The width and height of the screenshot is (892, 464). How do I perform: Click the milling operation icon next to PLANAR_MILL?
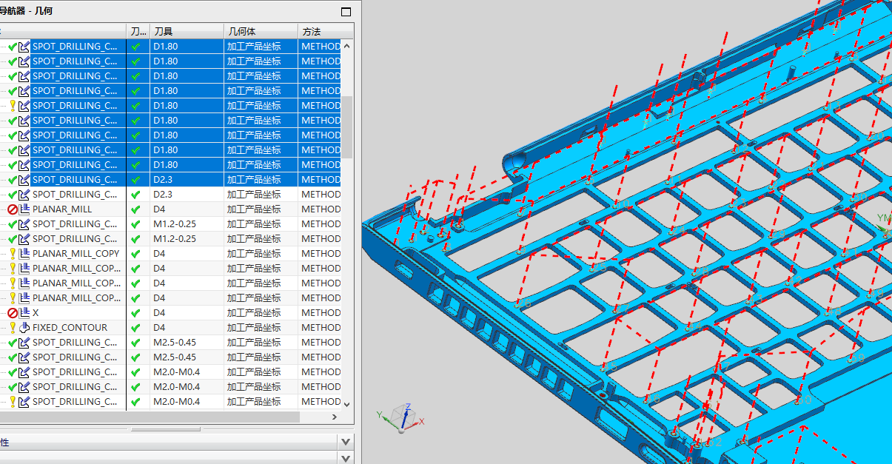pyautogui.click(x=24, y=209)
